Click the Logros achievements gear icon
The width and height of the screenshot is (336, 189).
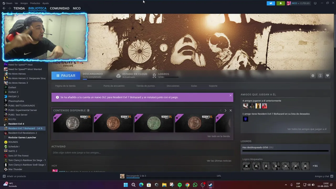click(154, 76)
